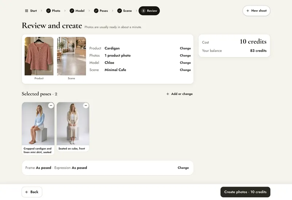Select the Seated on cube, front pose image
Image resolution: width=292 pixels, height=200 pixels.
73,124
